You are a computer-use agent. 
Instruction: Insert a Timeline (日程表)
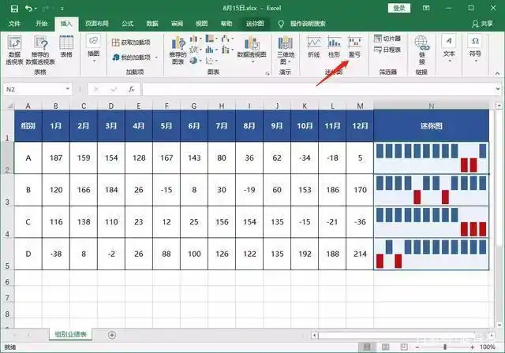click(387, 49)
